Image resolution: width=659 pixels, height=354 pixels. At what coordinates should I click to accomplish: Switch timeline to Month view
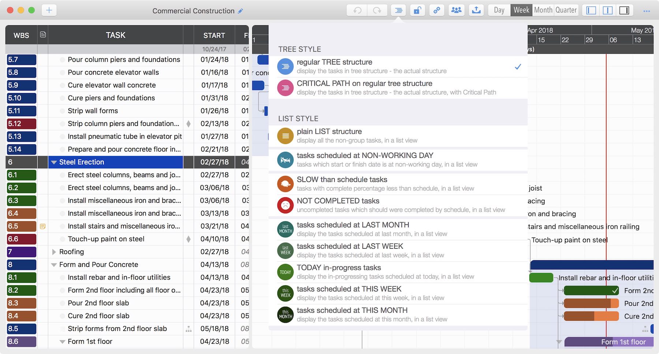[x=543, y=10]
